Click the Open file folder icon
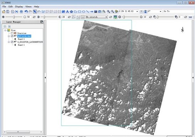The image size is (195, 137). [4, 12]
